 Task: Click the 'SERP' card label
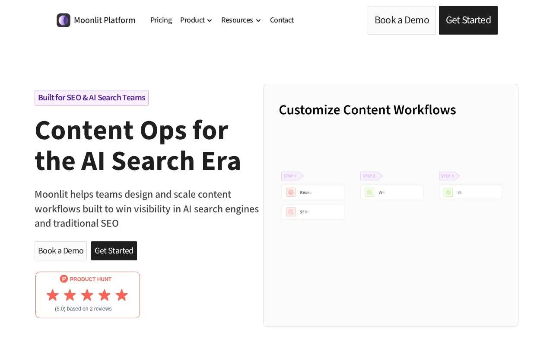pos(305,212)
